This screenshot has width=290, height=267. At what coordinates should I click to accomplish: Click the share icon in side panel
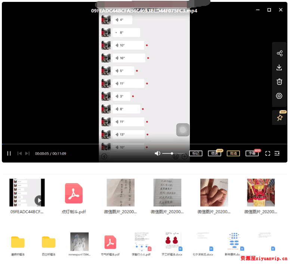(x=279, y=54)
